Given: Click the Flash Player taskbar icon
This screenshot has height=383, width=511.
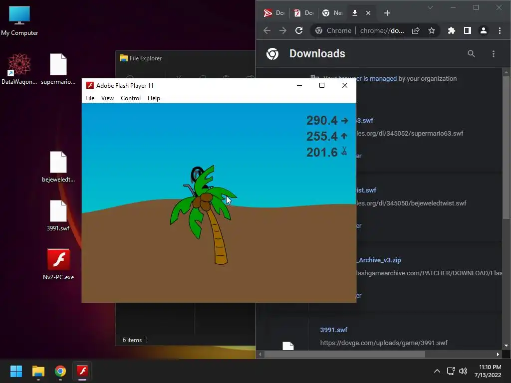Looking at the screenshot, I should 82,371.
